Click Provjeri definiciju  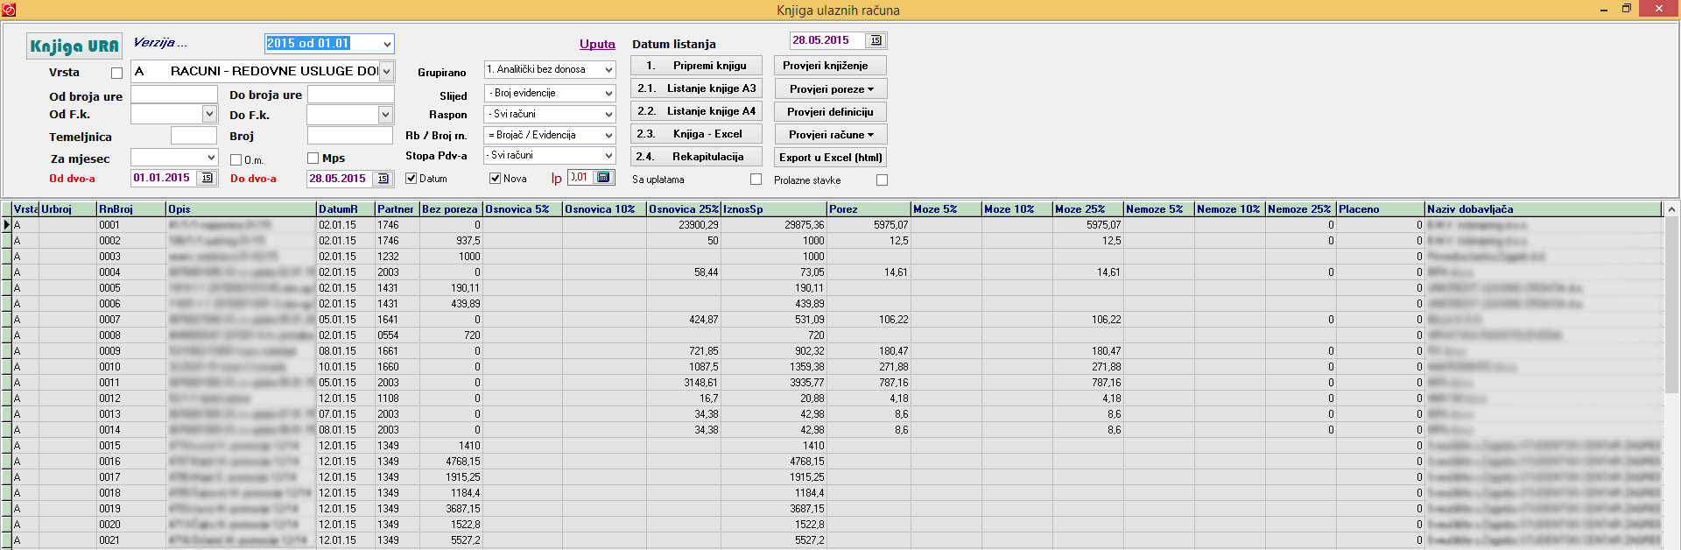pyautogui.click(x=831, y=111)
